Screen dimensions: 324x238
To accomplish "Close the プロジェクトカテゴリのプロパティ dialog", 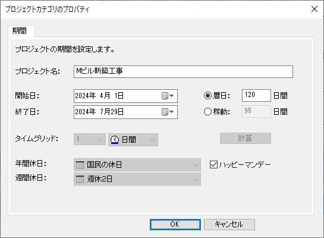I will point(314,9).
